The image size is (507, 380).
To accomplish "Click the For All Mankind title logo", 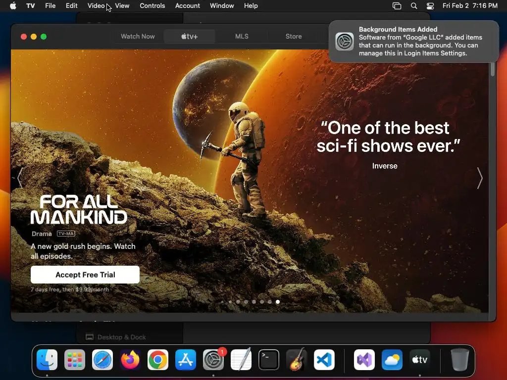I will [x=79, y=209].
